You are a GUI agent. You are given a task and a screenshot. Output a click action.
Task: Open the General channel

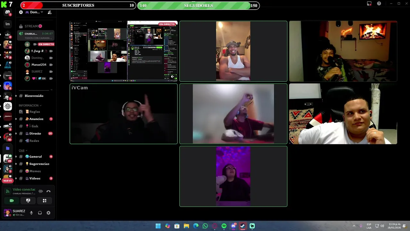36,157
